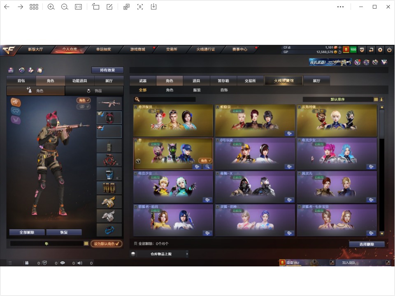Click gear icon on 蛇隐宗 card
This screenshot has width=395, height=296.
pos(289,133)
